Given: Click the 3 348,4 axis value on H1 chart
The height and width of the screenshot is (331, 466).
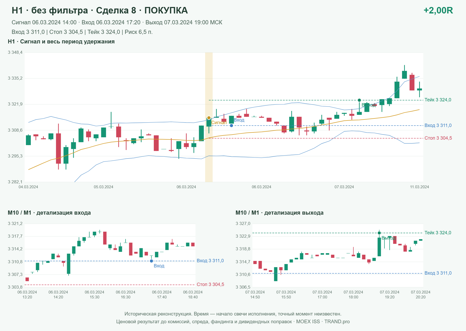Looking at the screenshot, I should click(15, 52).
